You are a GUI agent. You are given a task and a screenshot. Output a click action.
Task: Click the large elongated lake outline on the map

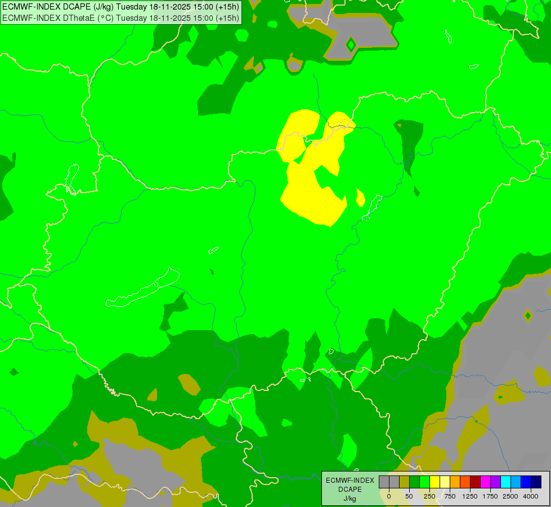(143, 288)
